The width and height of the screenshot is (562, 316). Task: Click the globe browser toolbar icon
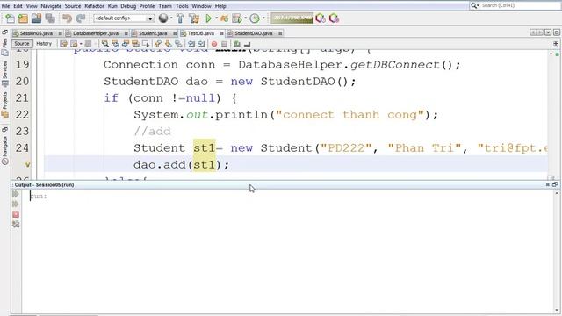(163, 18)
